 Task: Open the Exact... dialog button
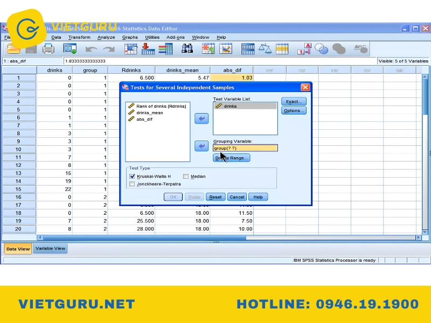coord(294,101)
